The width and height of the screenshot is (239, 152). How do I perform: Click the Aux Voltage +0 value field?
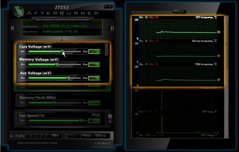pos(94,78)
